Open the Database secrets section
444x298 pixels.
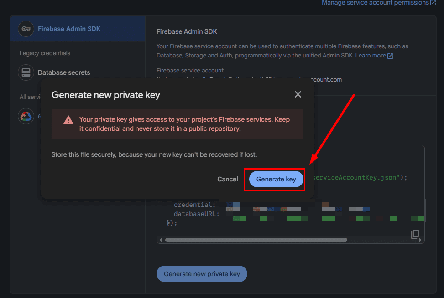pyautogui.click(x=64, y=72)
